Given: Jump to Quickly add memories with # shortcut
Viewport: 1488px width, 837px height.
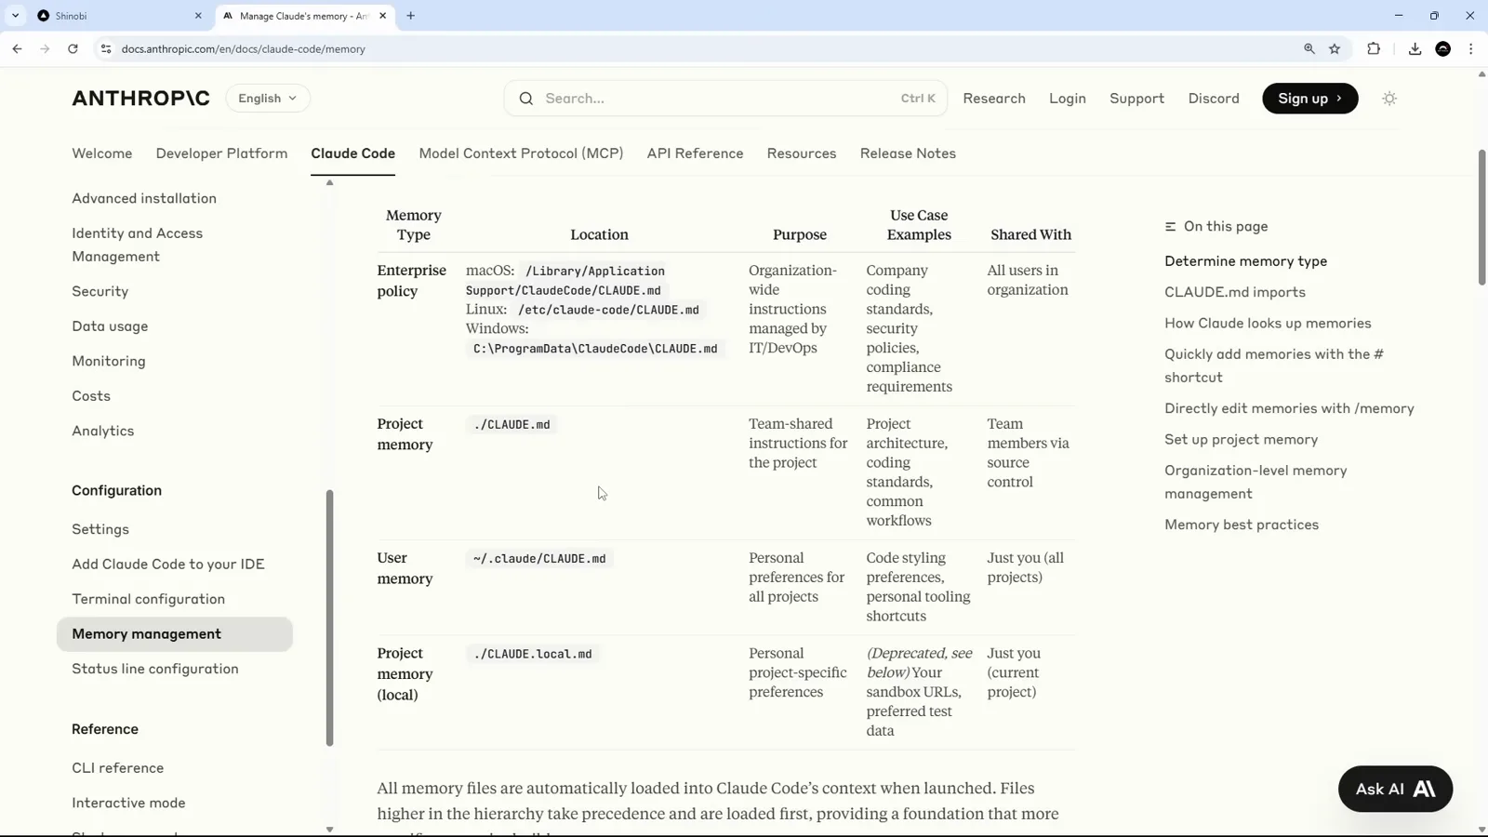Looking at the screenshot, I should coord(1274,365).
